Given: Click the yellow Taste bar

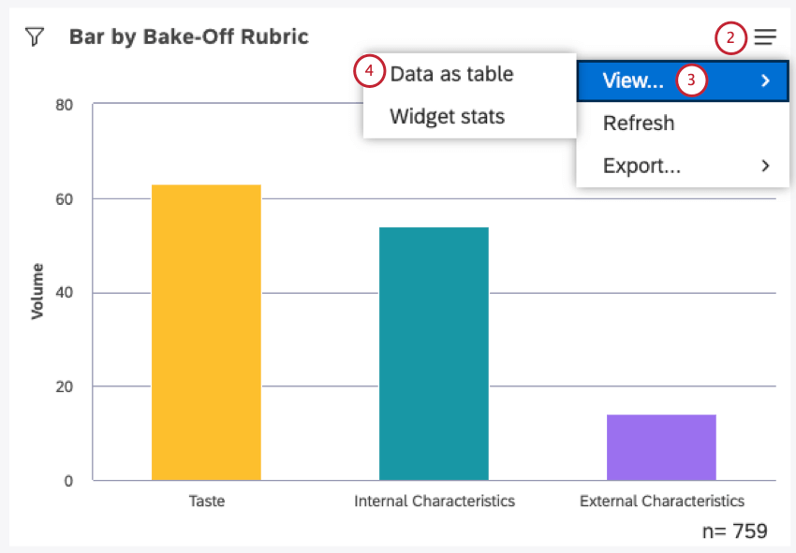Looking at the screenshot, I should click(206, 332).
